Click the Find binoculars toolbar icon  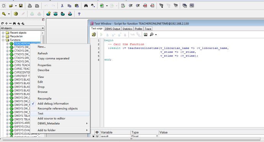[86, 6]
